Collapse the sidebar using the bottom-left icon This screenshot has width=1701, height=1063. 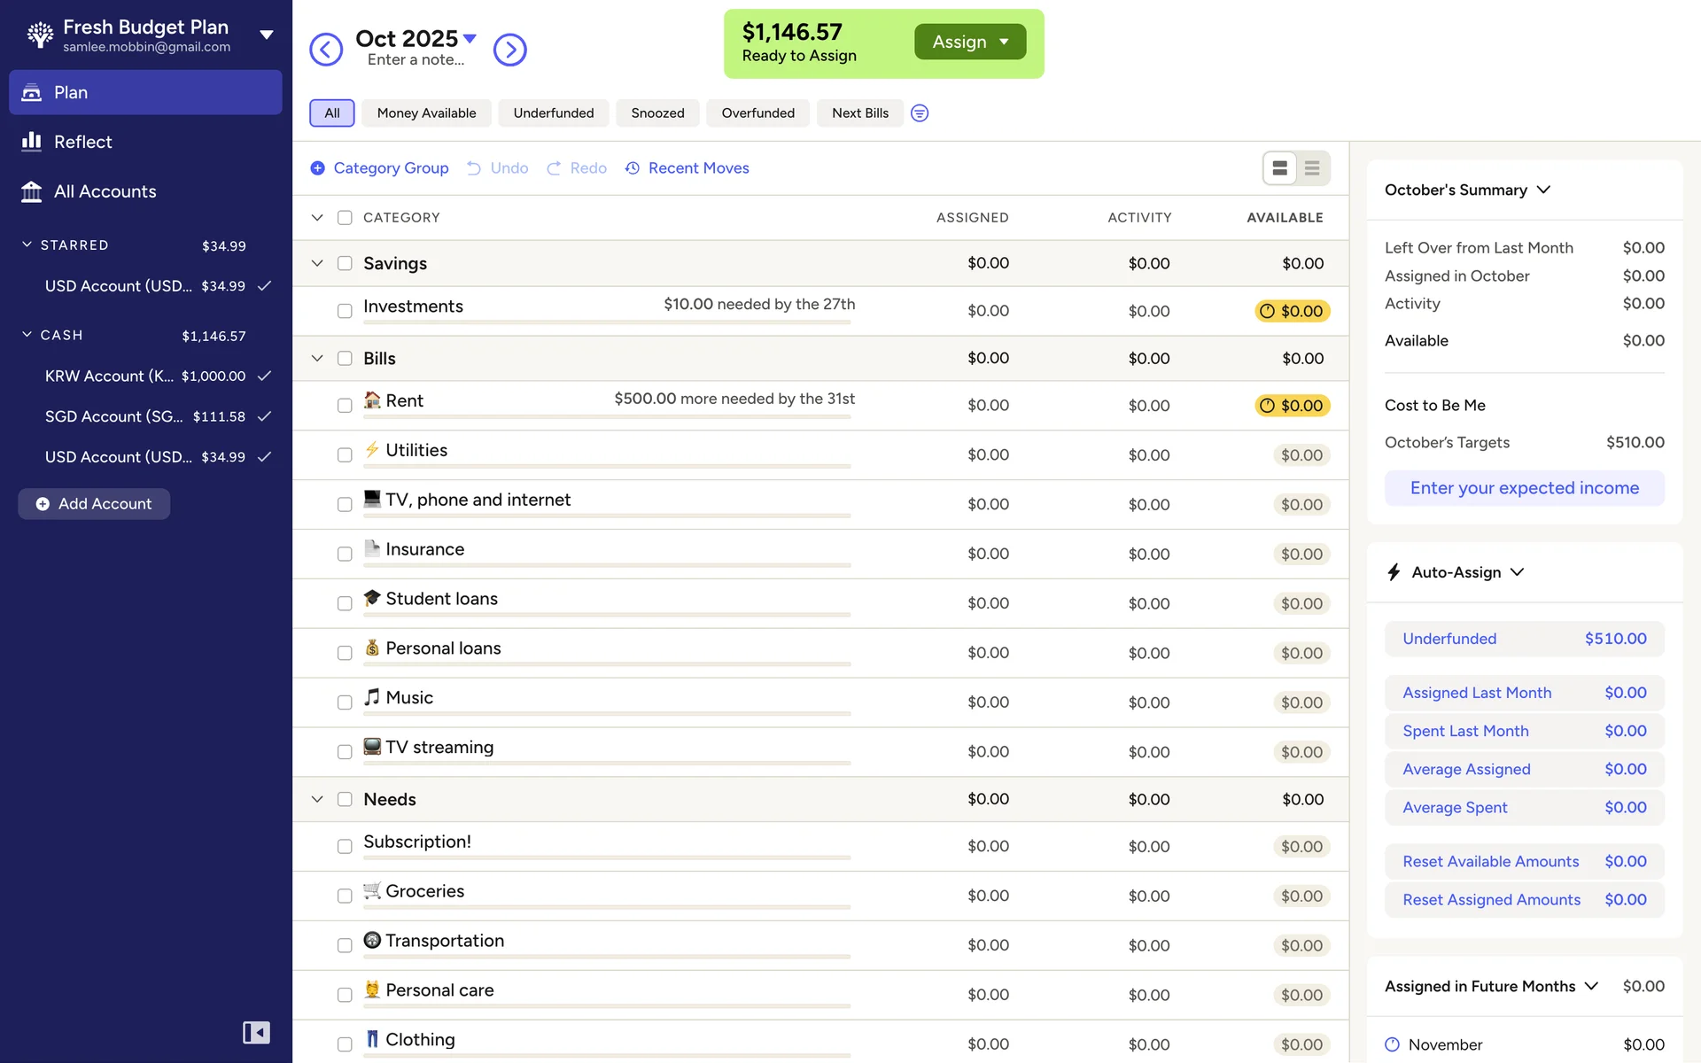click(256, 1032)
